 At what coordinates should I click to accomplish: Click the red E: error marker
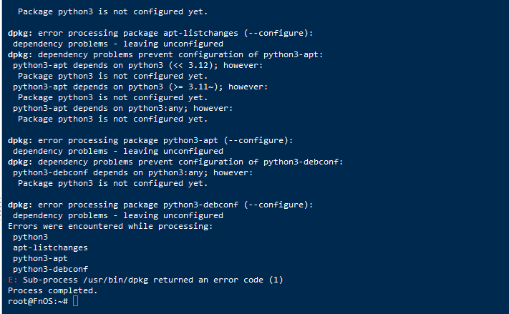coord(13,280)
